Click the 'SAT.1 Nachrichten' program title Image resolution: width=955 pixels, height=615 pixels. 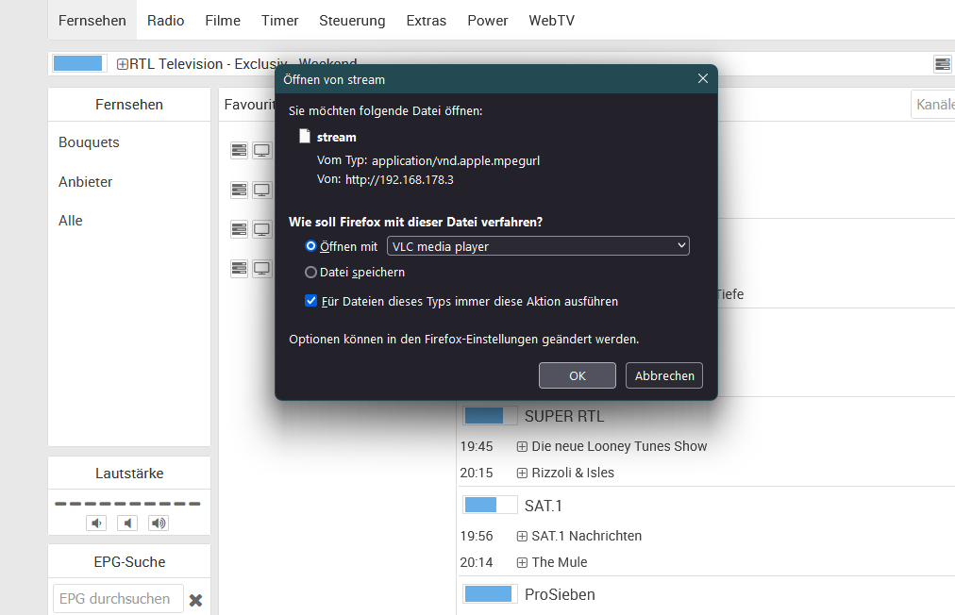pyautogui.click(x=587, y=537)
